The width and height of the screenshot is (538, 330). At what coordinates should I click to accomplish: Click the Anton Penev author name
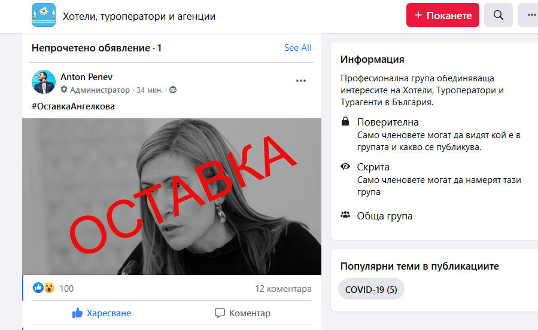(86, 77)
